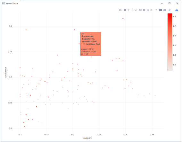Click the color scale label 1.5
This screenshot has height=142, width=182.
tap(174, 45)
